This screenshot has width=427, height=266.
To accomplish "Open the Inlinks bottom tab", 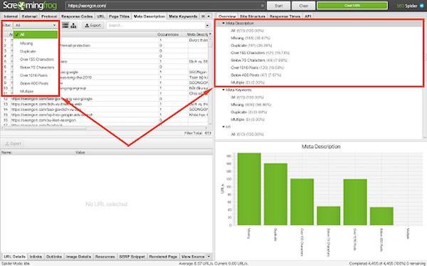I will click(x=36, y=257).
